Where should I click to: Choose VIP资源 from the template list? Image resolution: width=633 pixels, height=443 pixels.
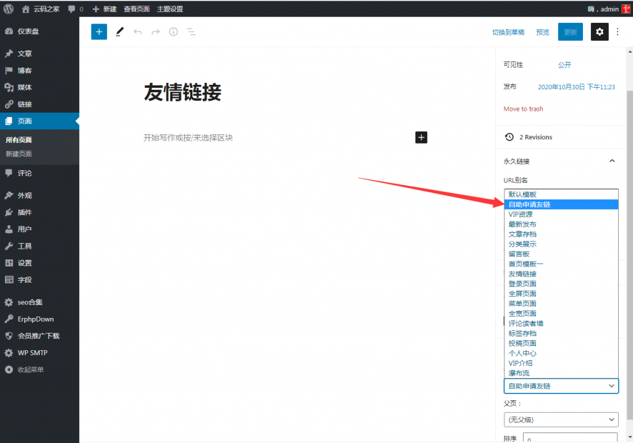tap(520, 215)
